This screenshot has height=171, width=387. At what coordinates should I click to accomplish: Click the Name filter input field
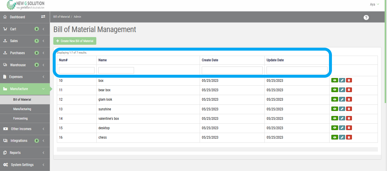[116, 70]
